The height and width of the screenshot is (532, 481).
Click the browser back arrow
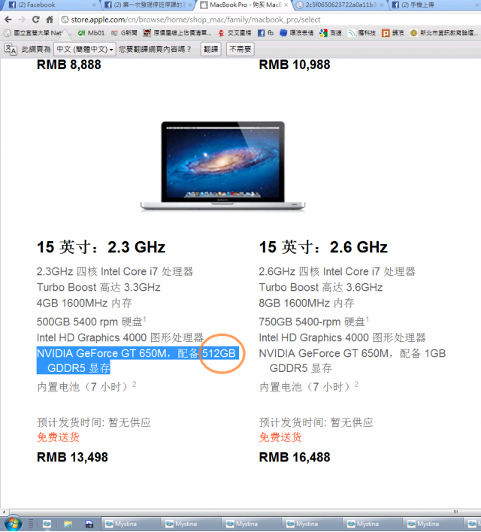point(8,20)
